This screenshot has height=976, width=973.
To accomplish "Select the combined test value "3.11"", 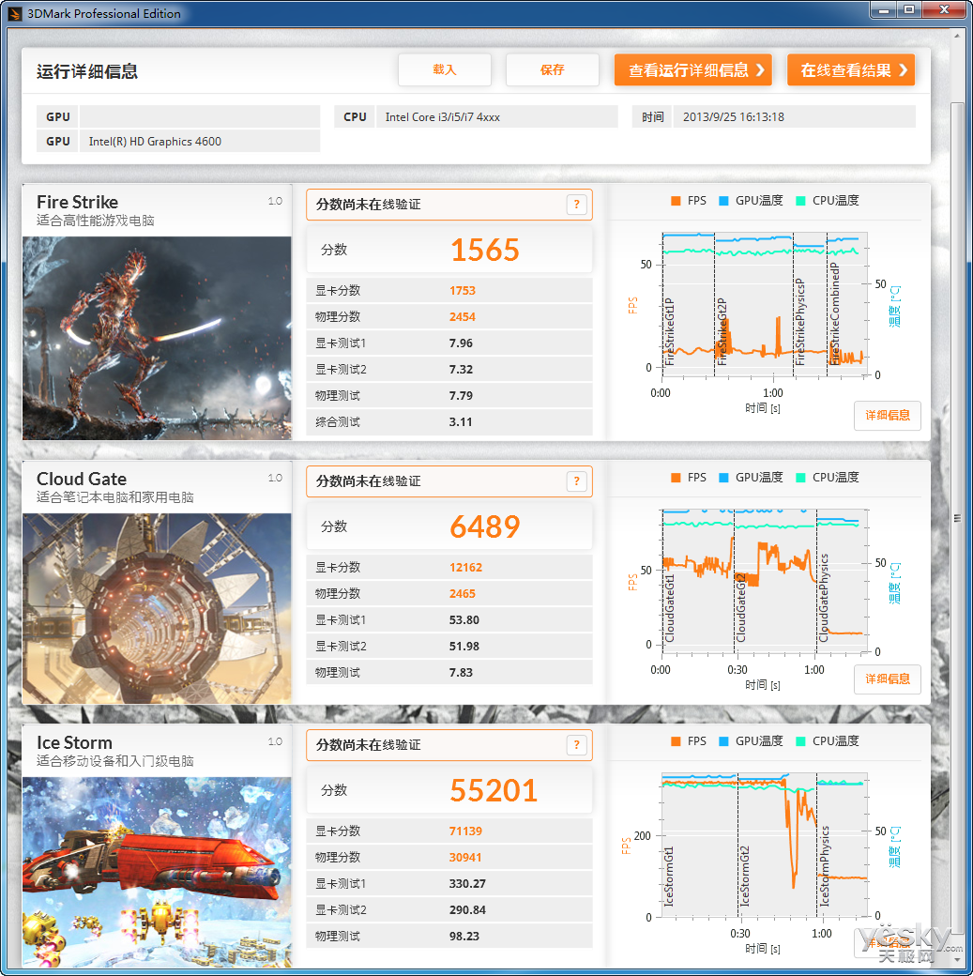I will 462,422.
